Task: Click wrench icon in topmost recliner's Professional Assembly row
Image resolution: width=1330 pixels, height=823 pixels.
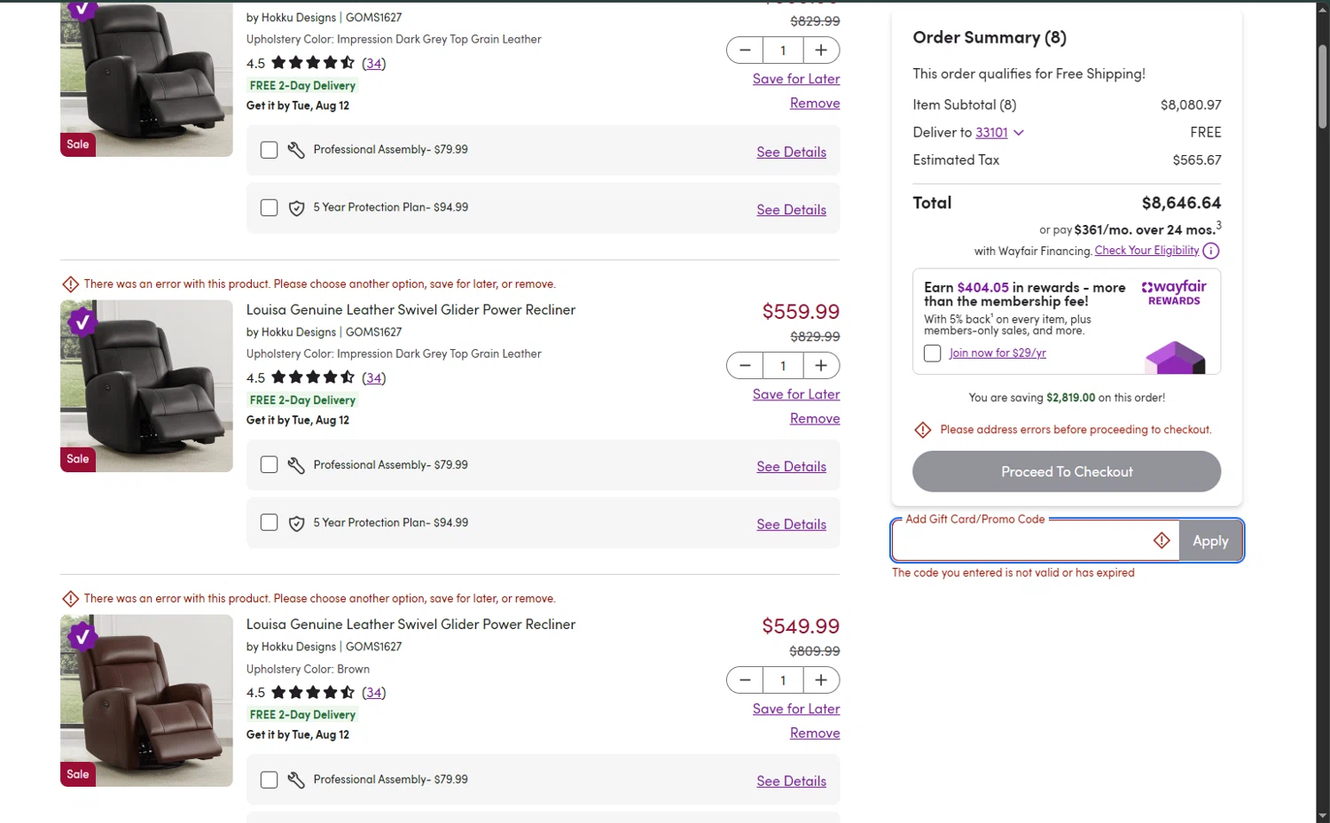Action: [296, 151]
